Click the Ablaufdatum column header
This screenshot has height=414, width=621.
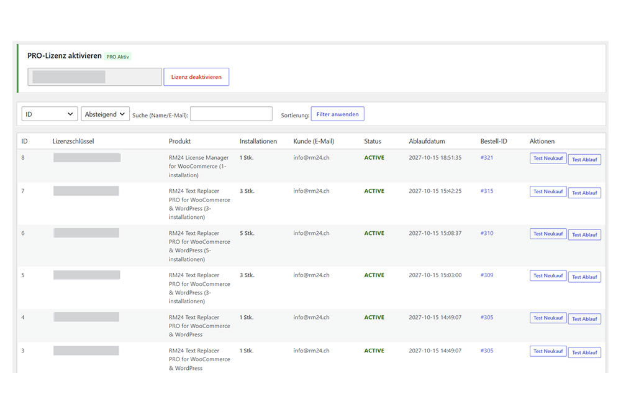[427, 141]
